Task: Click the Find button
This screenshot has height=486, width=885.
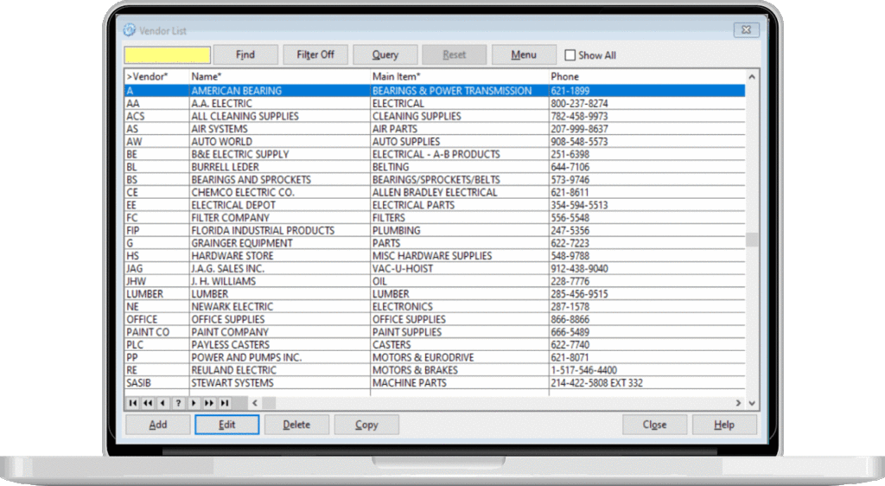Action: pyautogui.click(x=245, y=54)
